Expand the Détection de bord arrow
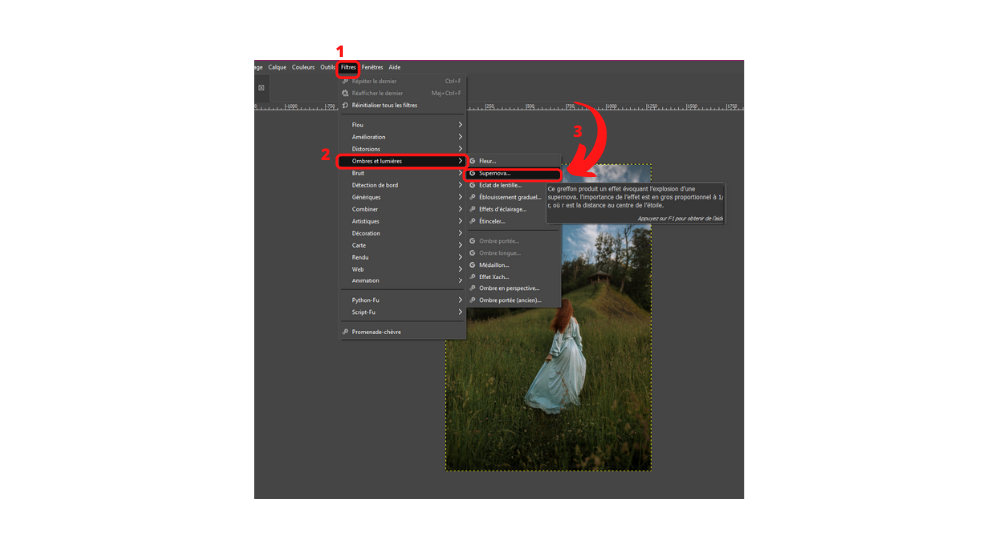Screen dimensions: 998x559 [460, 186]
